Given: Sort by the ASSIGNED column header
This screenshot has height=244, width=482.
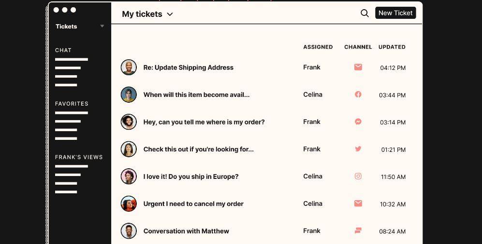Looking at the screenshot, I should pyautogui.click(x=318, y=47).
